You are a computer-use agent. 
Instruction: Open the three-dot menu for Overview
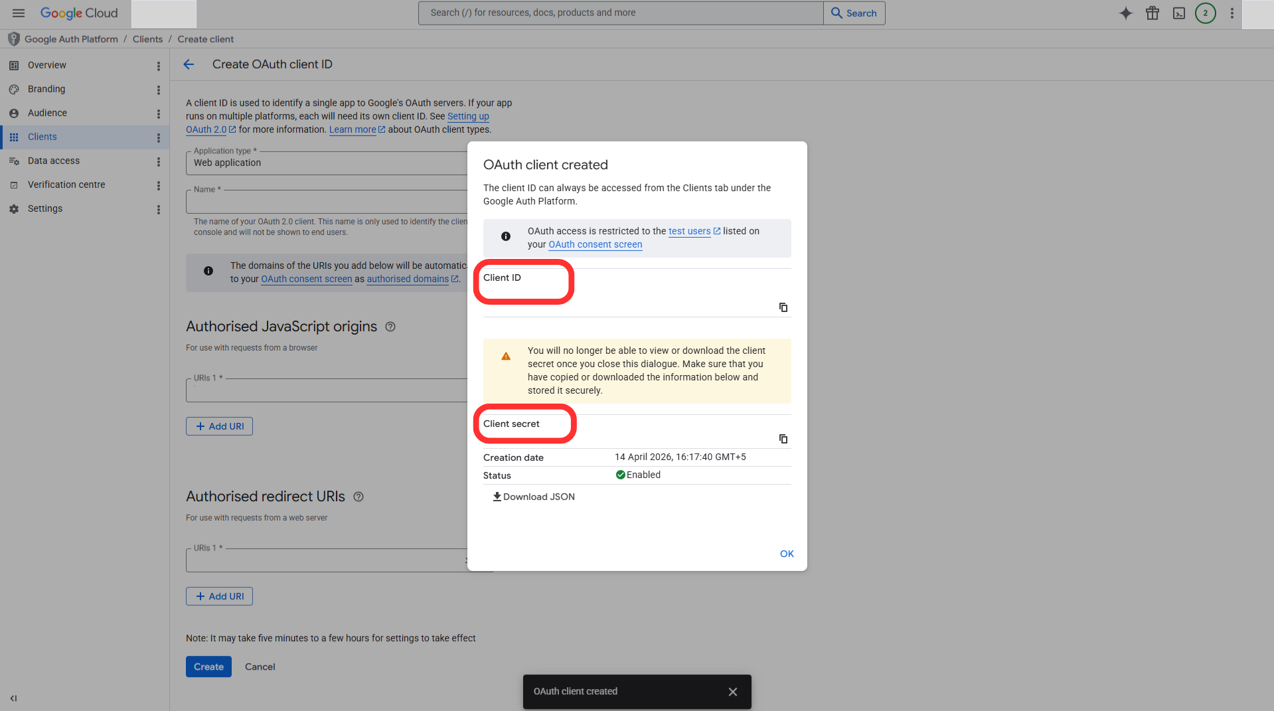(158, 66)
